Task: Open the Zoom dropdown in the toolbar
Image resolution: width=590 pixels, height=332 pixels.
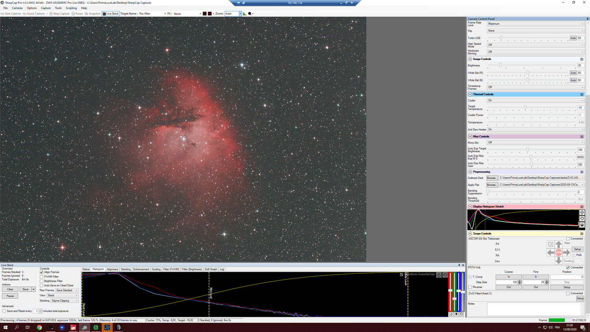Action: tap(240, 13)
